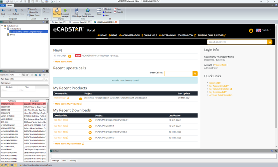Screen dimensions: 278x167
Task: Open the English language dropdown
Action: (x=264, y=30)
